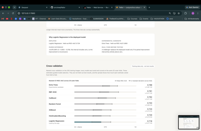201x131 pixels.
Task: Click the 'Mean ROC-AUC' legend entry
Action: point(121,81)
